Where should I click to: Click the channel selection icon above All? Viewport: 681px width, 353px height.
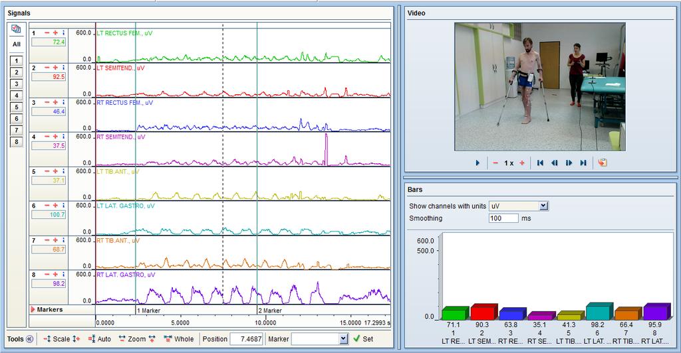coord(17,29)
